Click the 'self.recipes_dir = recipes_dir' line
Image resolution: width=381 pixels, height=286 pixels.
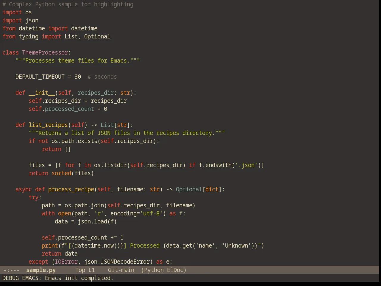pyautogui.click(x=78, y=101)
